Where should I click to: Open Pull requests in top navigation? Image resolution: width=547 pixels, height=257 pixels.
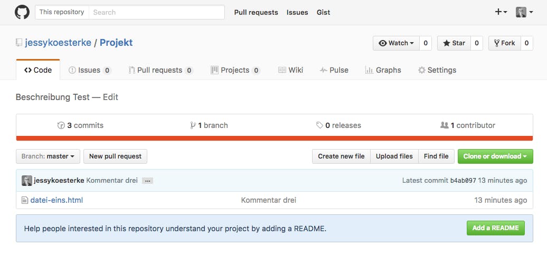pyautogui.click(x=256, y=13)
